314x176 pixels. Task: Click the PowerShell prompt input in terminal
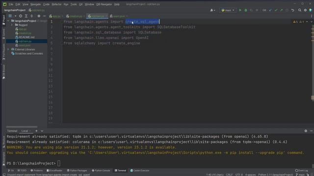(x=59, y=163)
